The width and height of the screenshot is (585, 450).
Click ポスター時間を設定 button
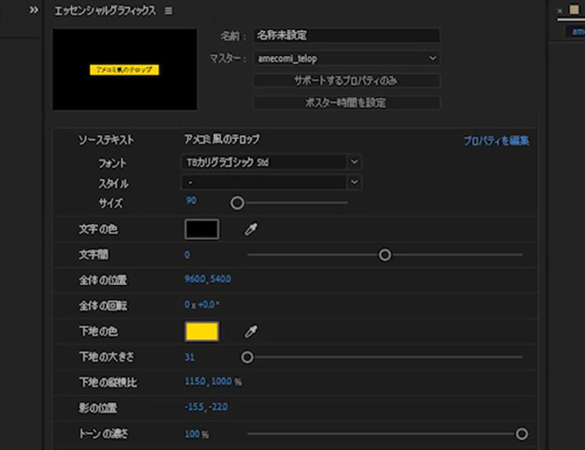(x=346, y=102)
